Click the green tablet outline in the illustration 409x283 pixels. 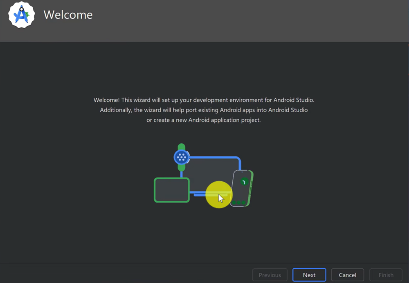172,190
